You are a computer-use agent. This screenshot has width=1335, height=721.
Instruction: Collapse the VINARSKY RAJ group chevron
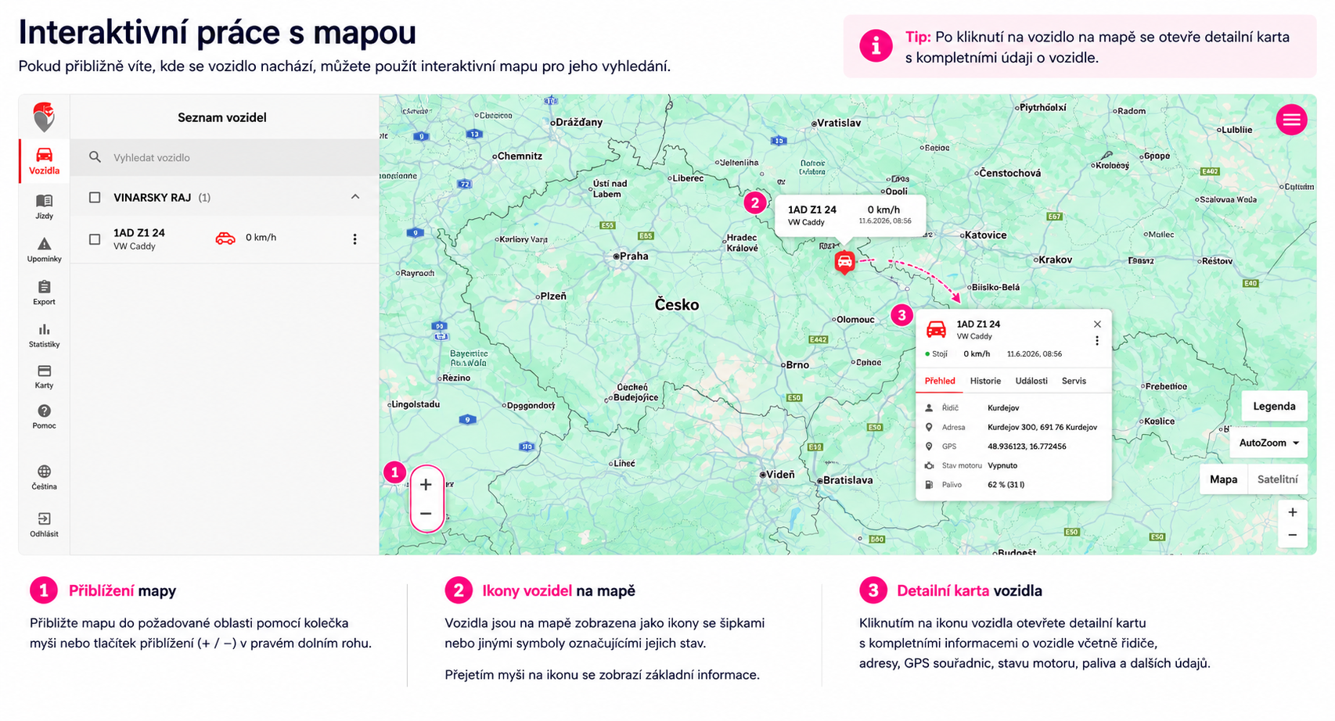coord(355,197)
